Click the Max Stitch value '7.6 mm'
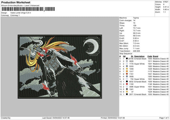 [136, 43]
